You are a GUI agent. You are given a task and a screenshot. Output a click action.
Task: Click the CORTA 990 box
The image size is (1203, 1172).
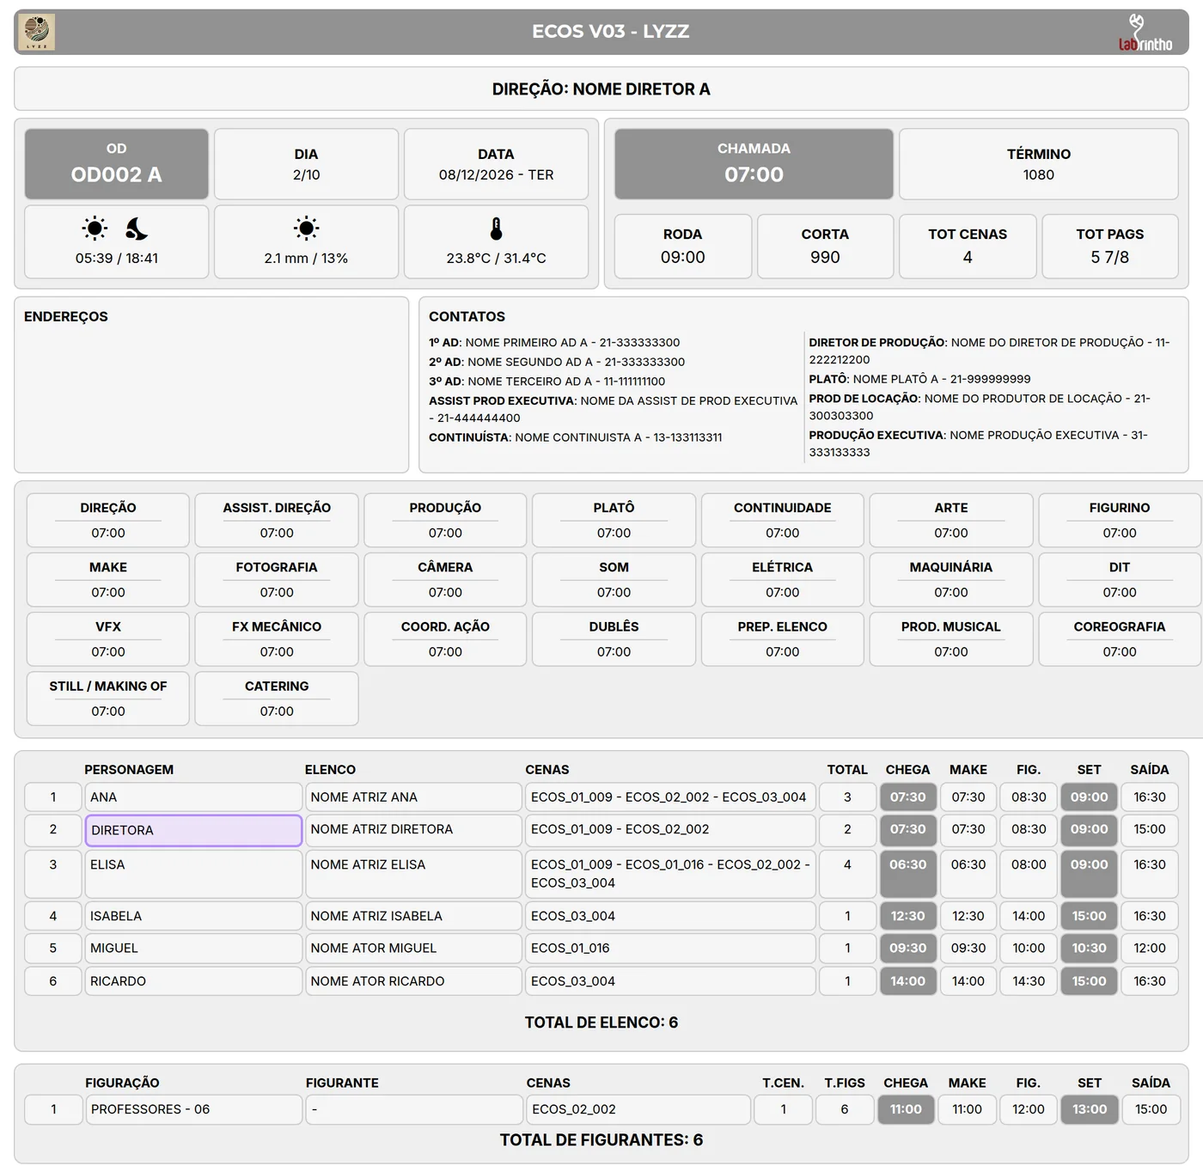[x=825, y=247]
